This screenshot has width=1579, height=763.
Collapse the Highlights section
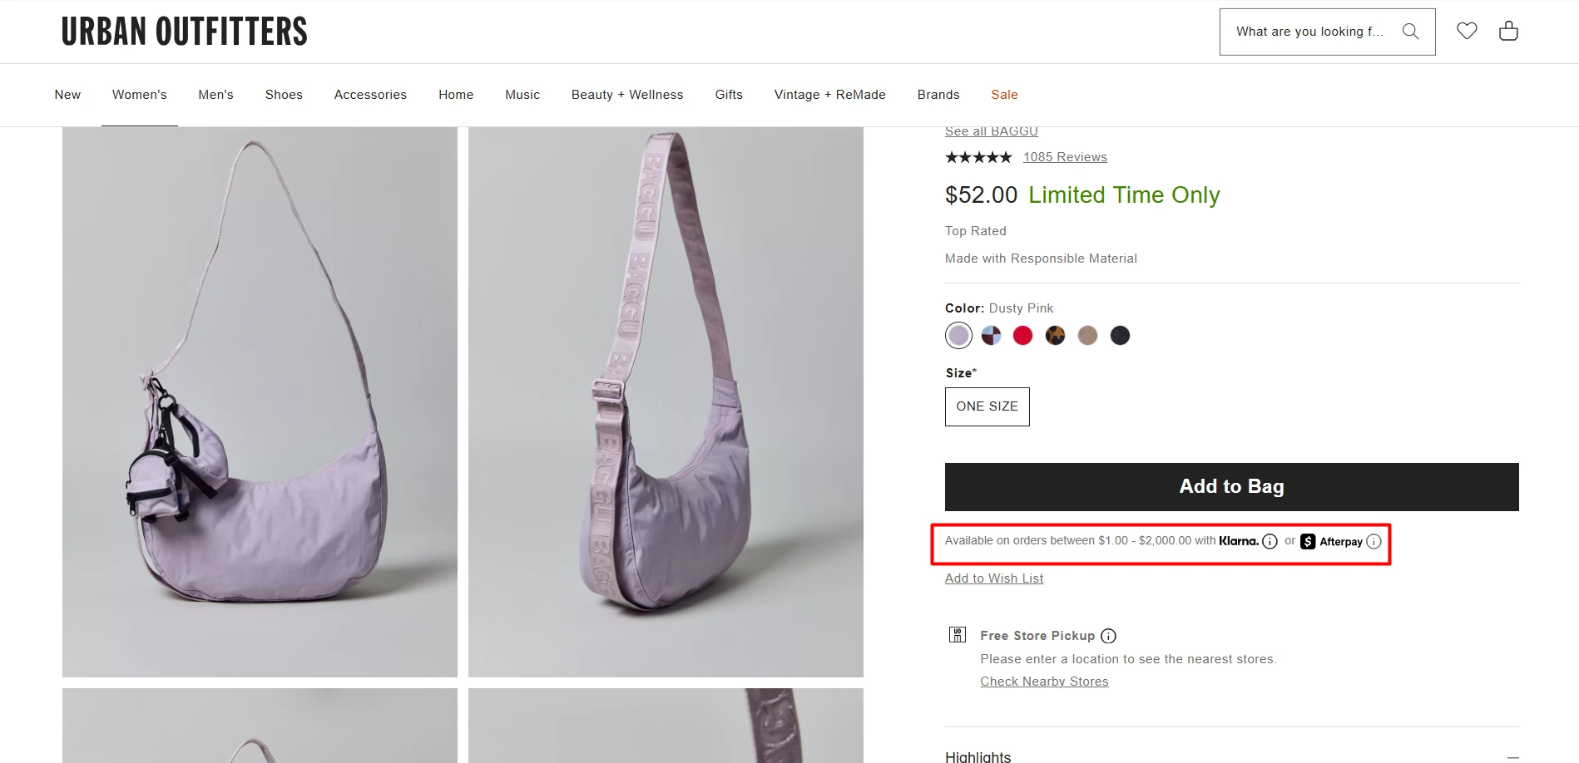tap(1512, 757)
